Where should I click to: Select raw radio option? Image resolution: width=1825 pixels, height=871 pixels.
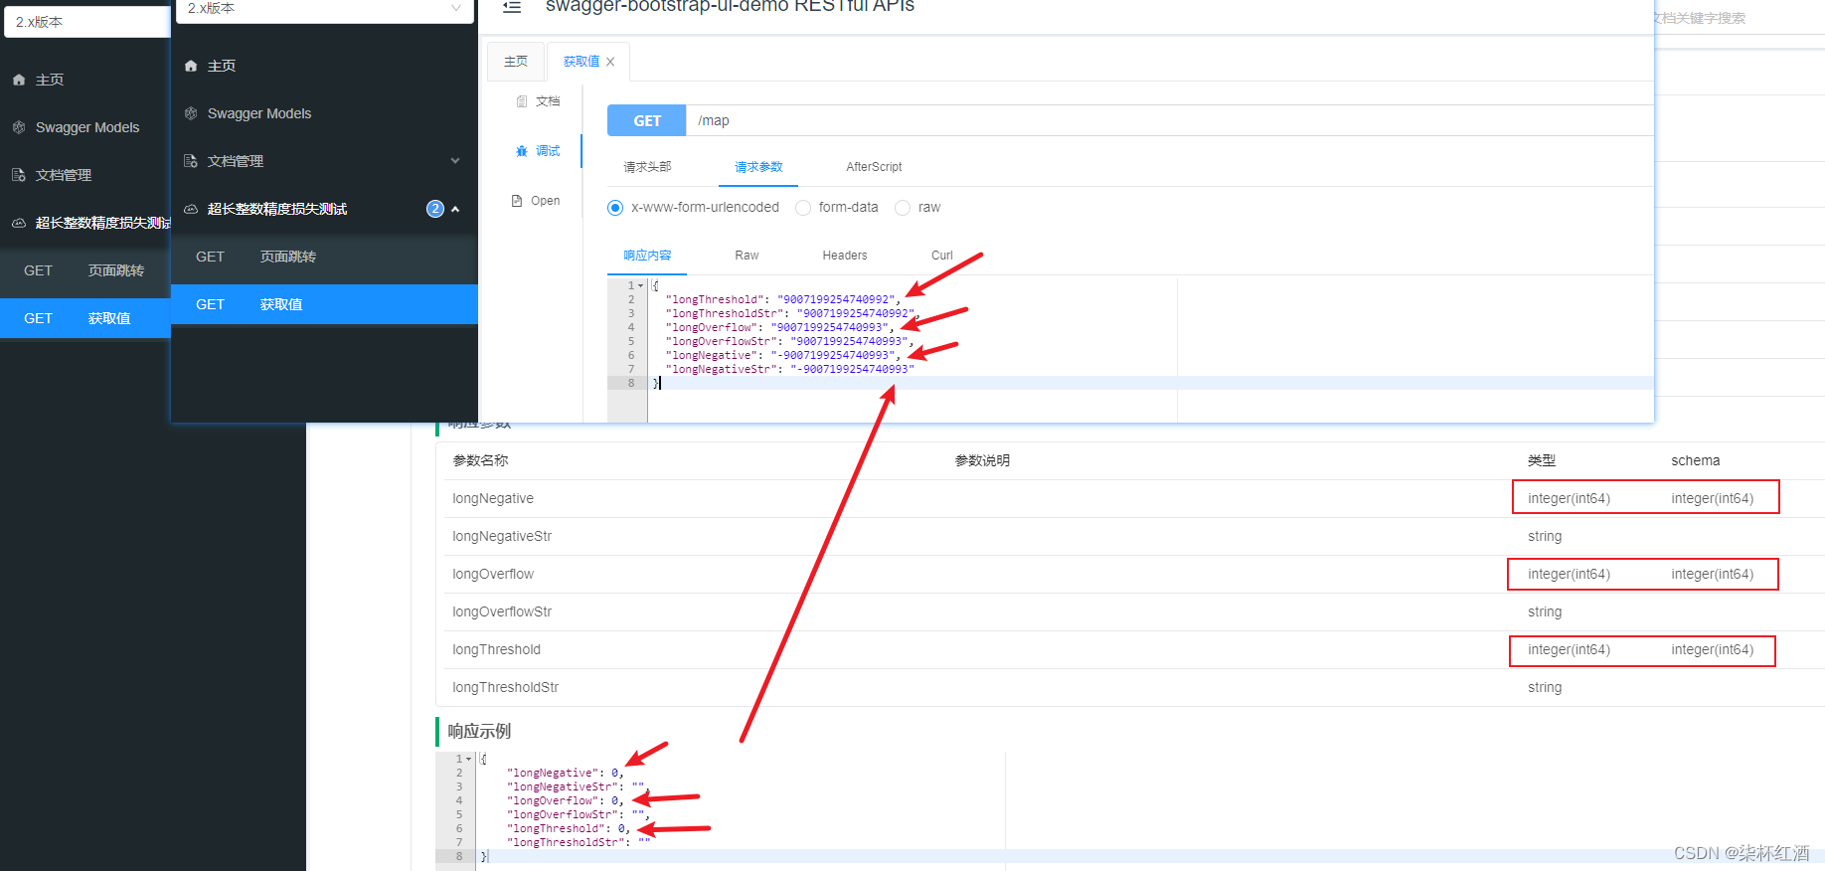pos(903,208)
